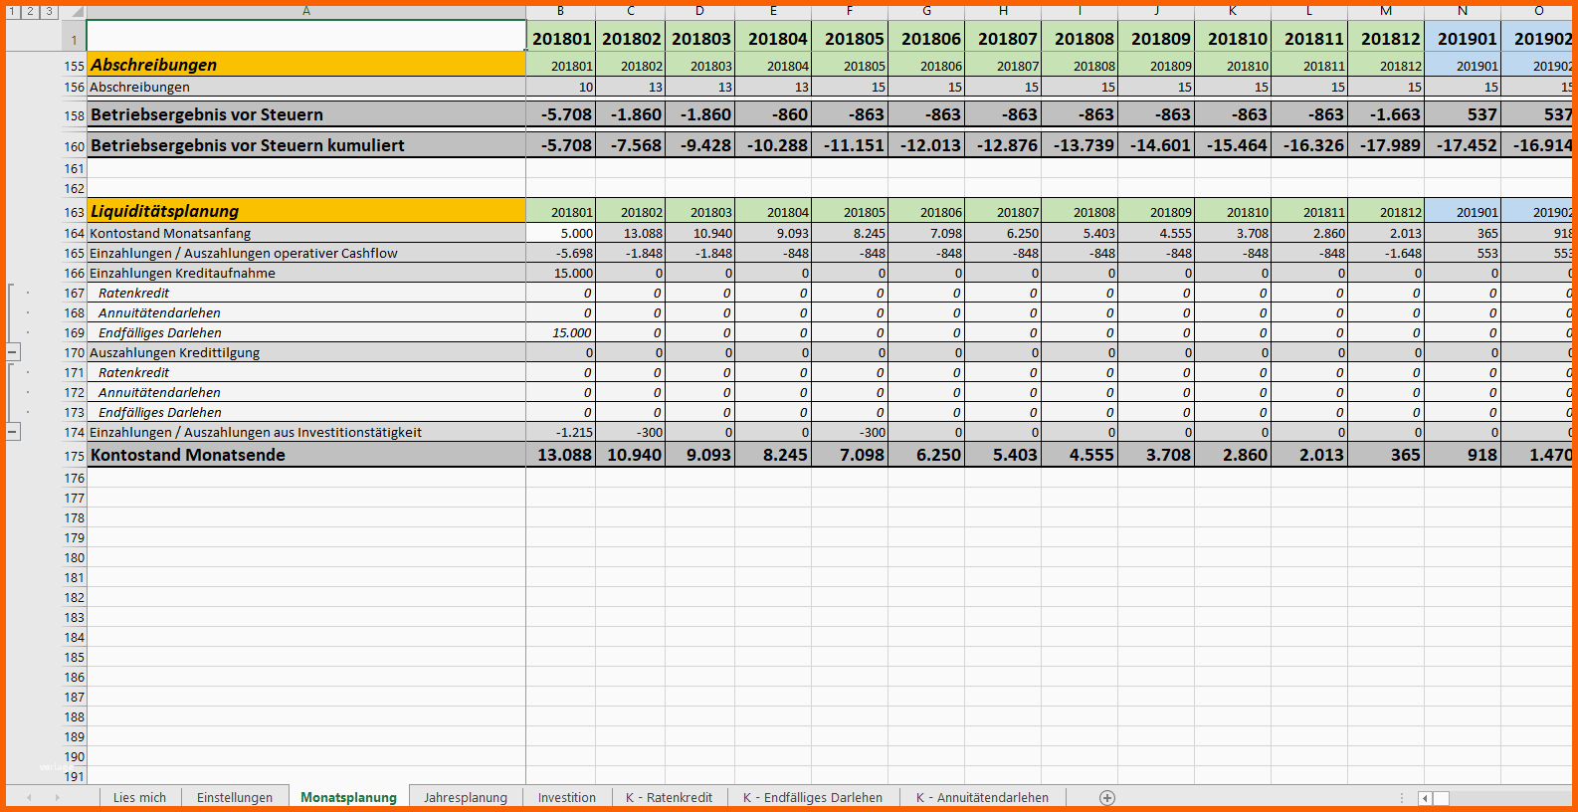
Task: Show outline level 3 rows
Action: click(x=49, y=12)
